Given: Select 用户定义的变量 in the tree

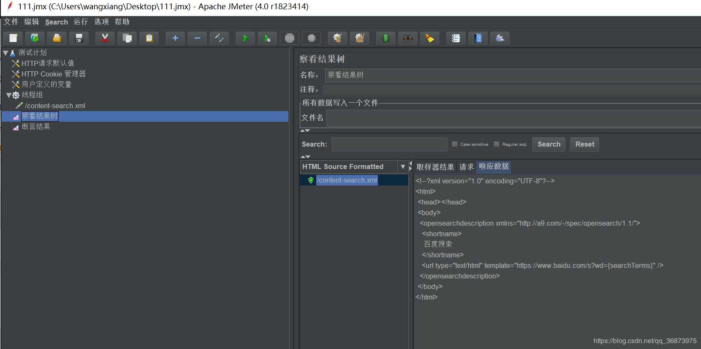Looking at the screenshot, I should 47,85.
